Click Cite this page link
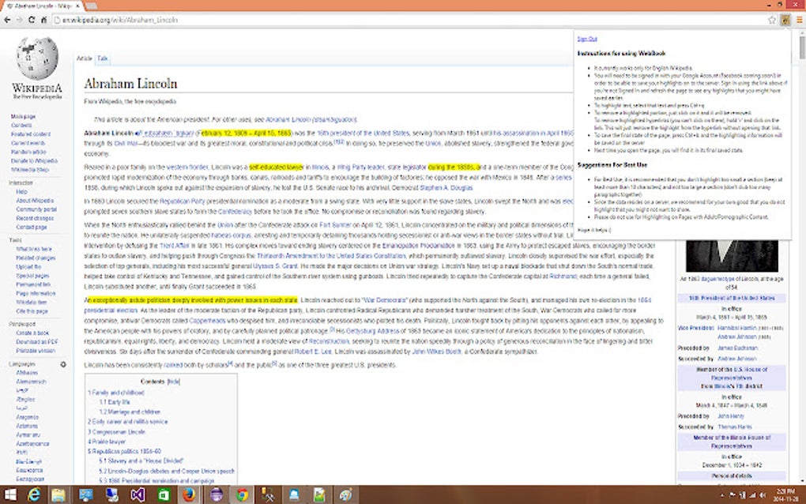Viewport: 806px width, 504px height. point(32,311)
